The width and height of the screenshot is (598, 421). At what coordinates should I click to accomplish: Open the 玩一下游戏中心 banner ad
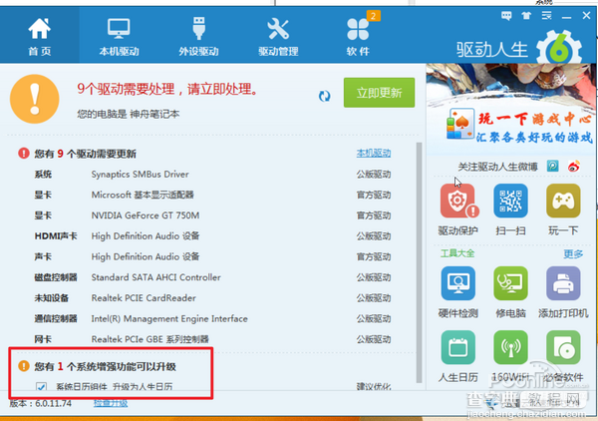point(511,111)
